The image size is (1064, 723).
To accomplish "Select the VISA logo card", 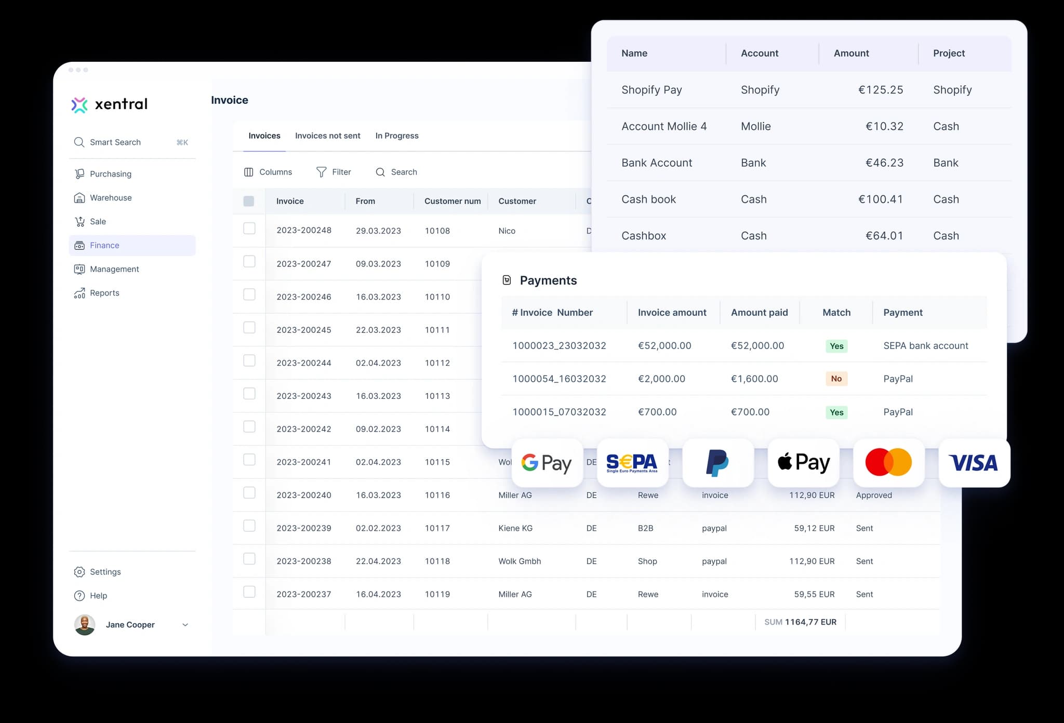I will (974, 462).
